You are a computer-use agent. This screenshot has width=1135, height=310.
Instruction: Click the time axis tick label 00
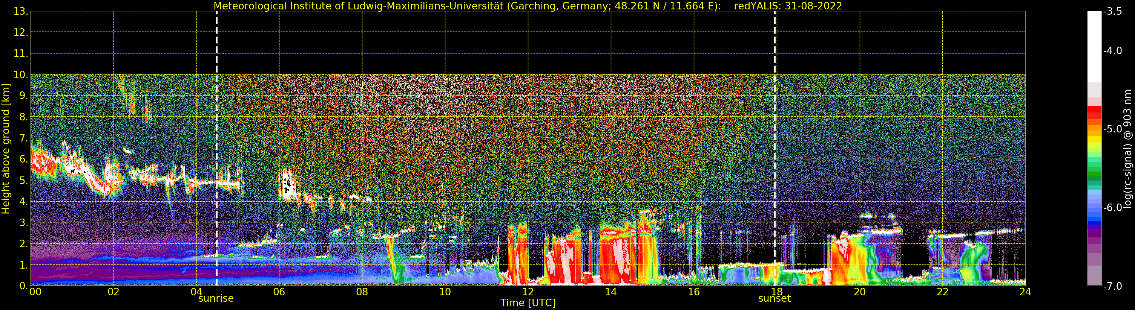pos(35,292)
